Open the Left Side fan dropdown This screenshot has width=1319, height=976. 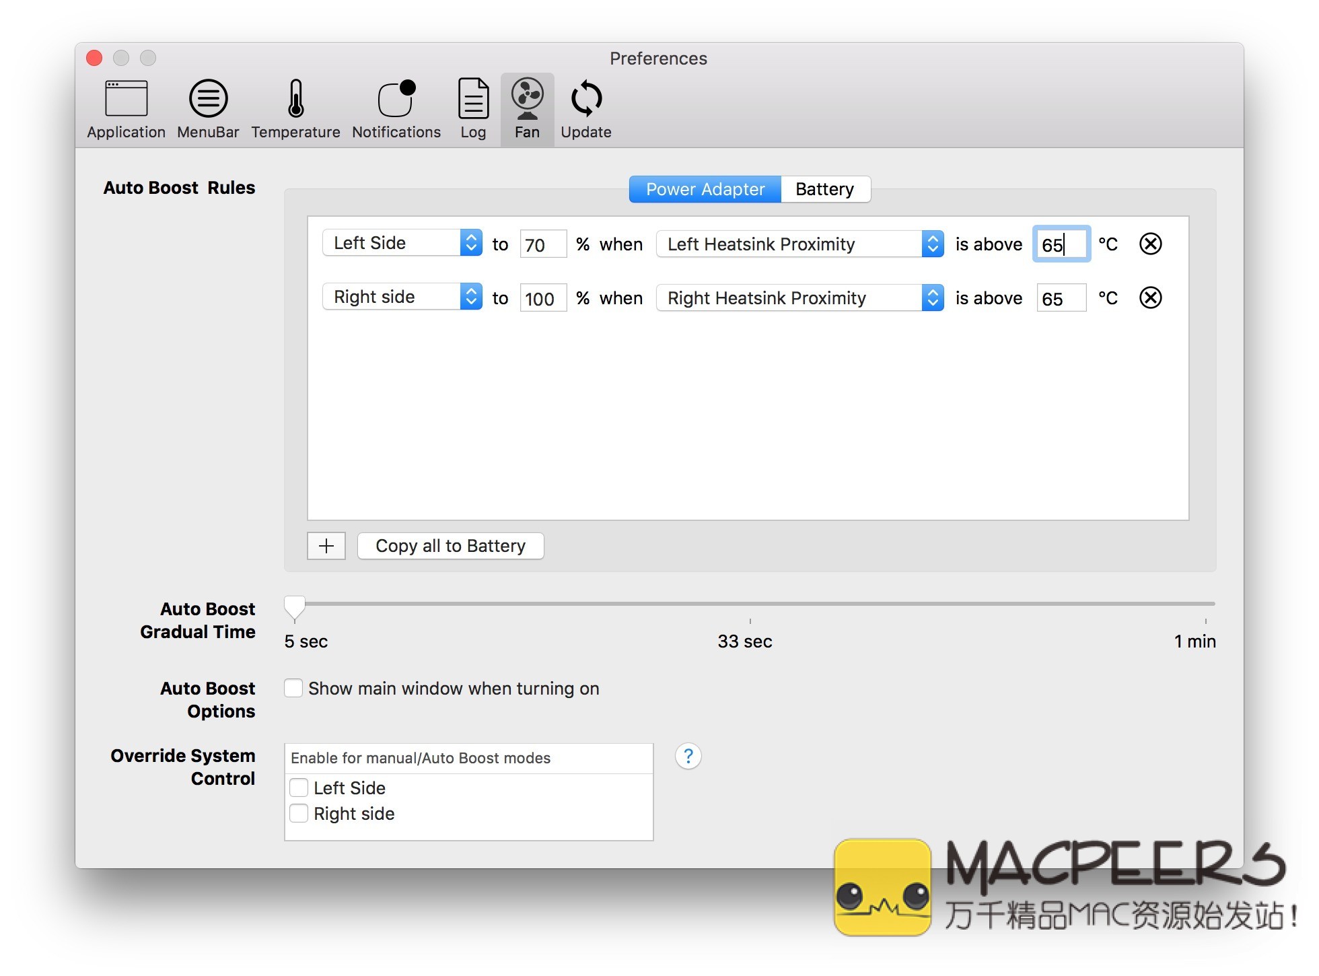pyautogui.click(x=402, y=243)
